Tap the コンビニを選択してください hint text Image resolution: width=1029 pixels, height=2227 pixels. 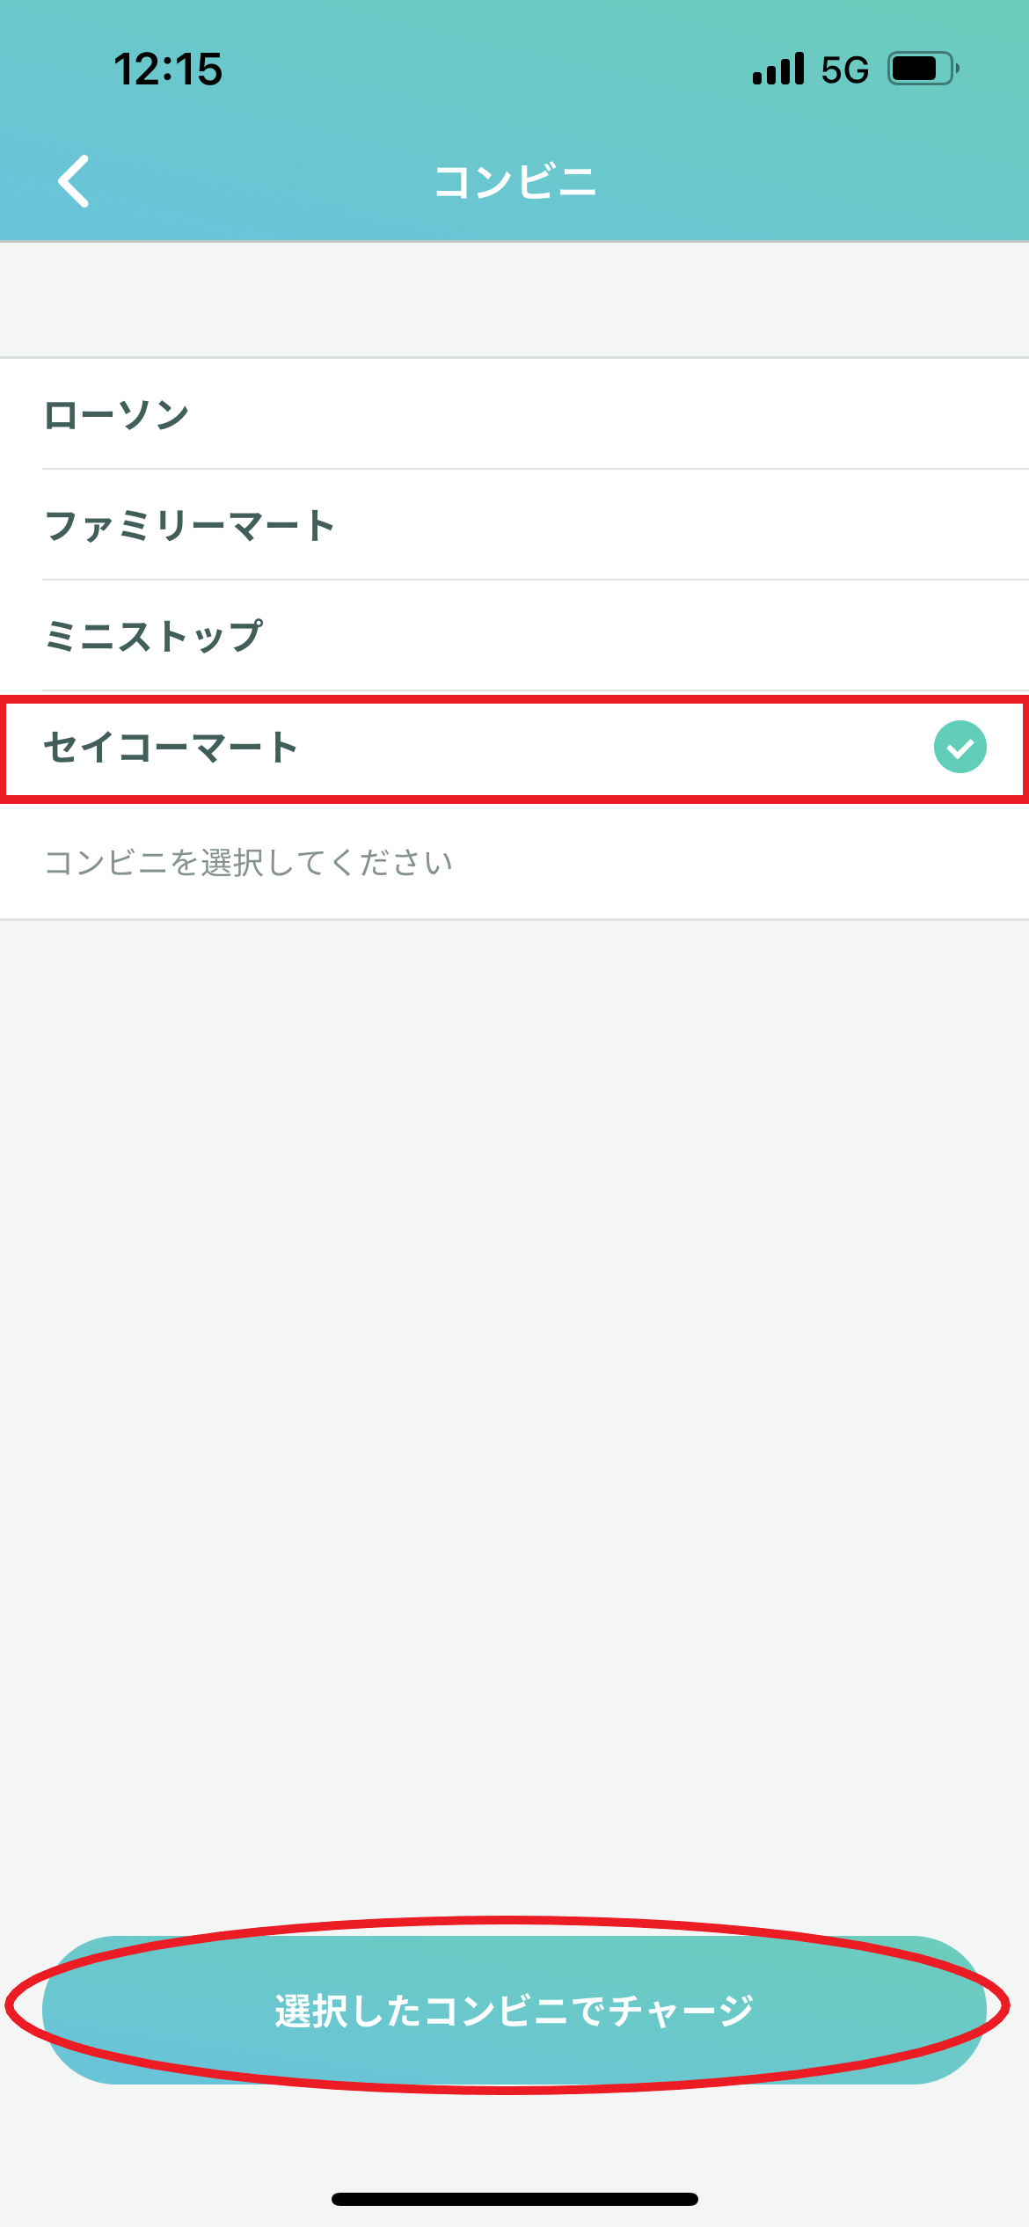249,863
